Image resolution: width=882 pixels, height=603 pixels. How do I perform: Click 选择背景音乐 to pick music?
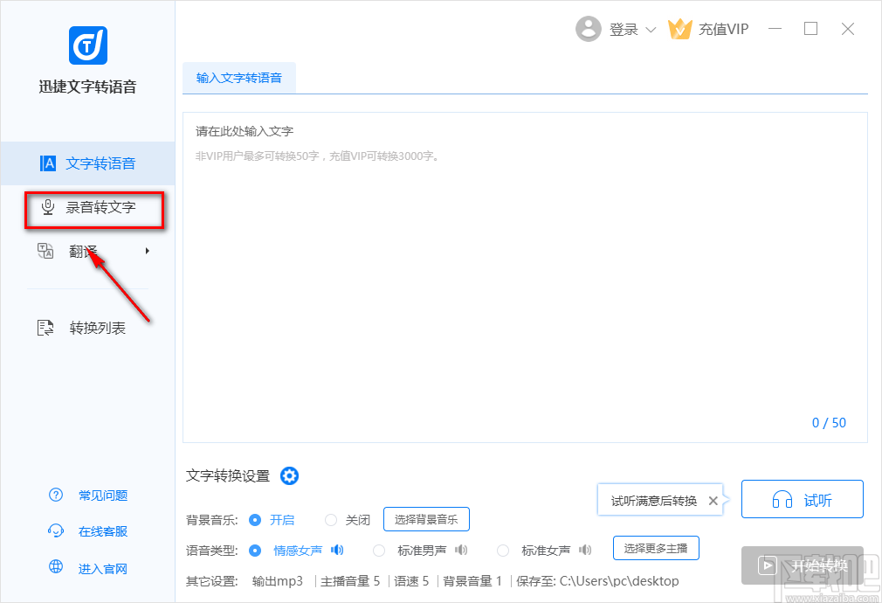(426, 519)
